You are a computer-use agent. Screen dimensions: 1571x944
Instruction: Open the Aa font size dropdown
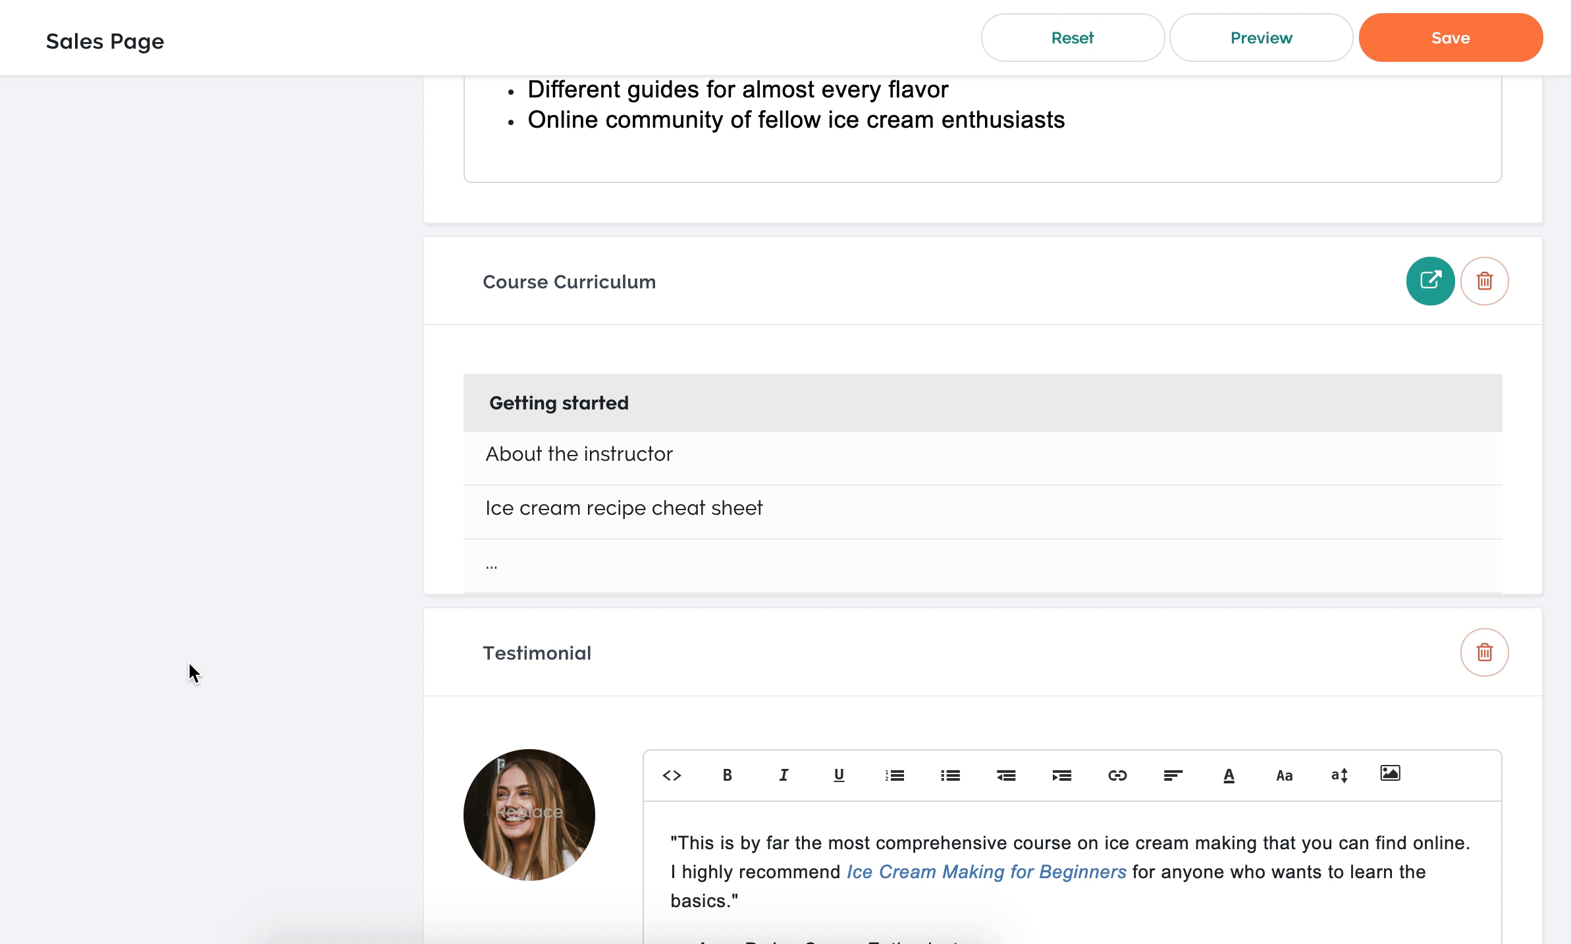(1284, 775)
